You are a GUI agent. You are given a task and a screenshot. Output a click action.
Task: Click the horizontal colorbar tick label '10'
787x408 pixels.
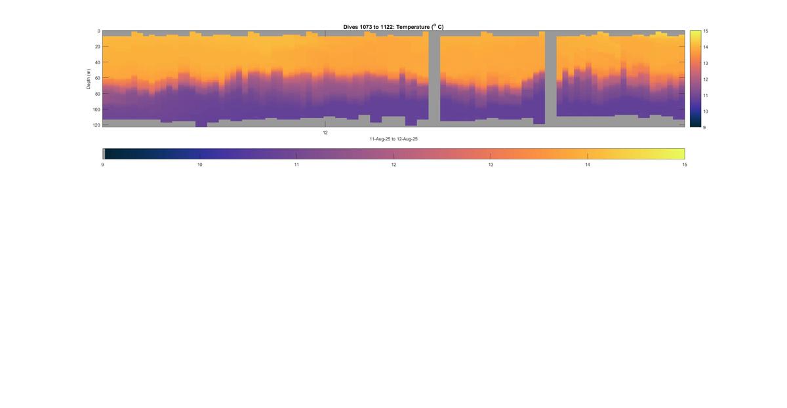pyautogui.click(x=199, y=165)
